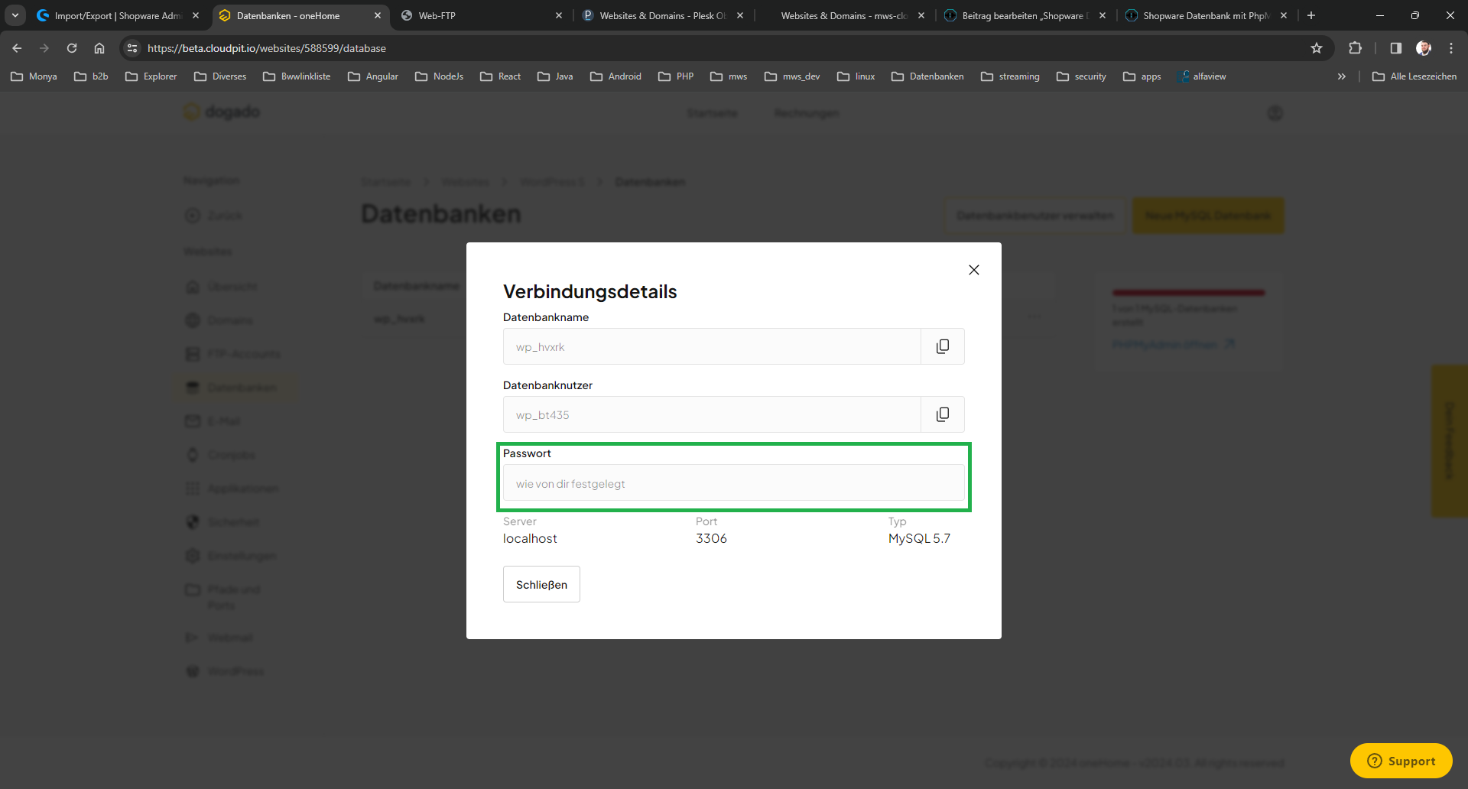The width and height of the screenshot is (1468, 789).
Task: Expand the tab search dropdown arrow
Action: (15, 15)
